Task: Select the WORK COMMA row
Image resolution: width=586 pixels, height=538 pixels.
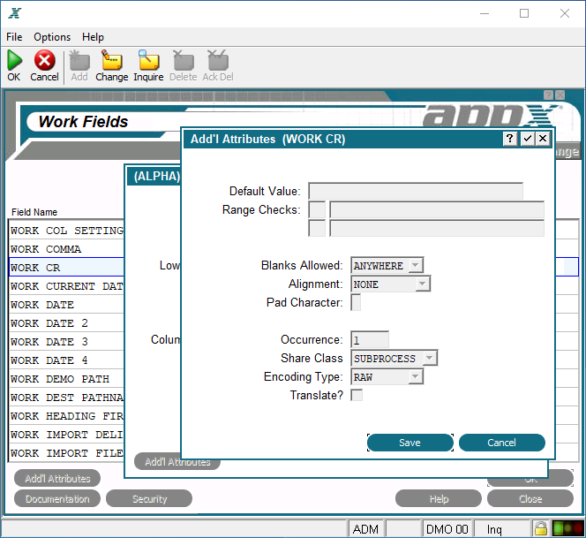Action: click(66, 249)
